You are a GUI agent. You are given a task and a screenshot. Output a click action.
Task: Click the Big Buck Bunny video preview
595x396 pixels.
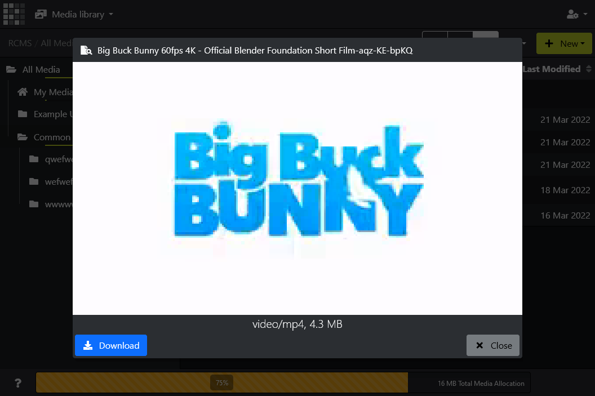[297, 188]
